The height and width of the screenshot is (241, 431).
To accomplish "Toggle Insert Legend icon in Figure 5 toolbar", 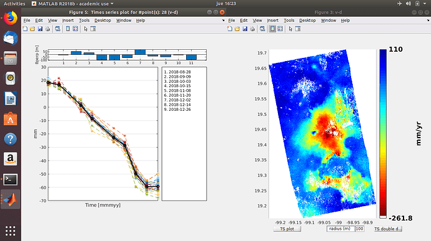I will (x=76, y=29).
